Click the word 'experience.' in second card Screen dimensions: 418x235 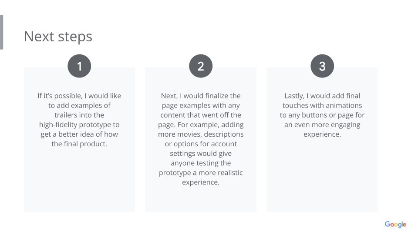201,182
